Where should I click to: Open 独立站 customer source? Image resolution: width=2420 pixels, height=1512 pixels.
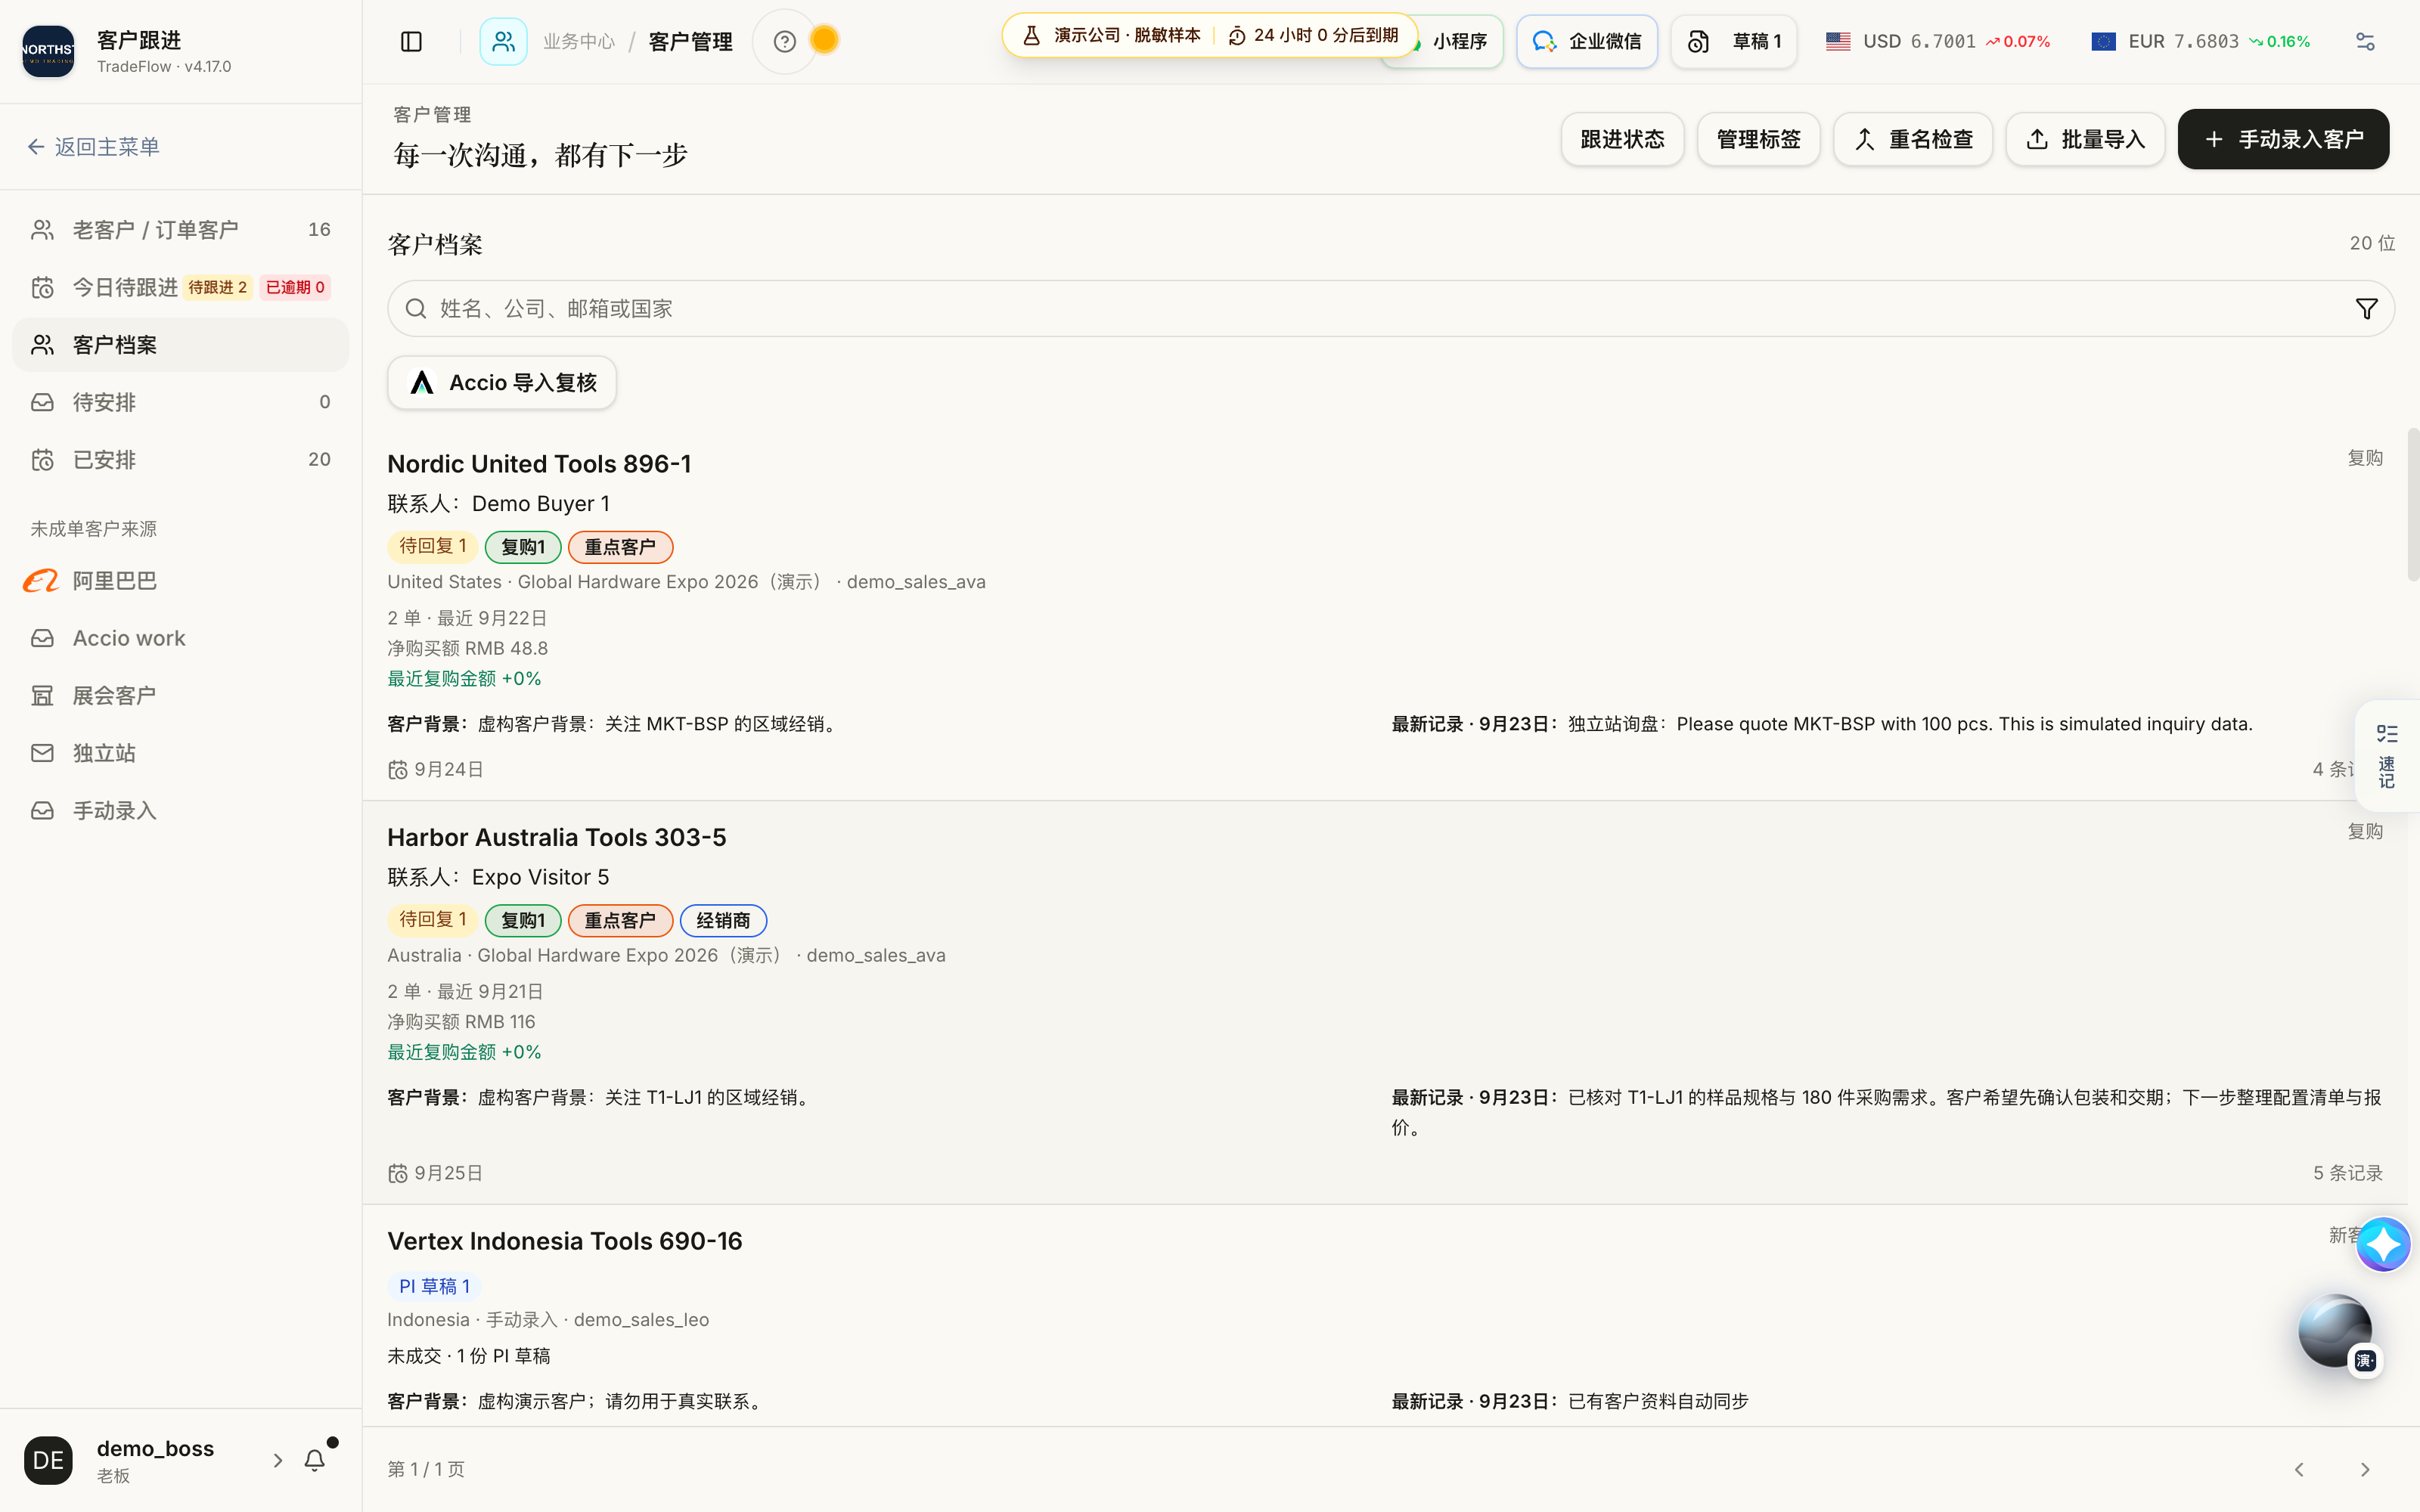coord(181,753)
